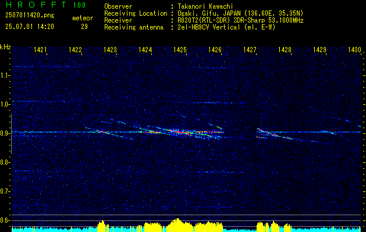Click the 1.0 kHz axis label
366x232 pixels.
click(5, 104)
